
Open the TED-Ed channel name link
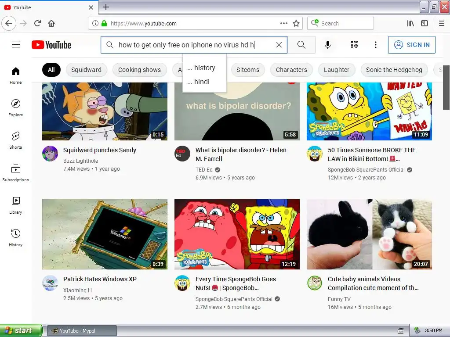[x=204, y=170]
